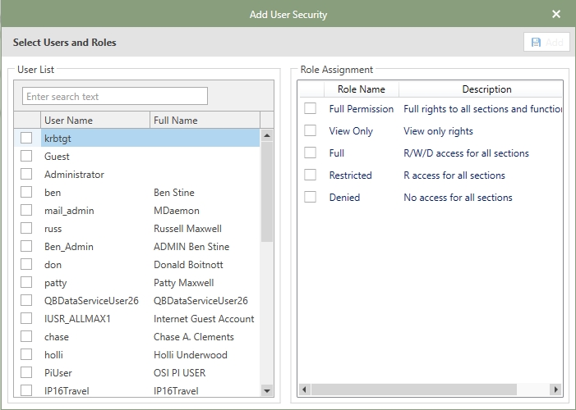The width and height of the screenshot is (576, 410).
Task: Click the ADMIN Ben Stine cell
Action: click(x=191, y=247)
